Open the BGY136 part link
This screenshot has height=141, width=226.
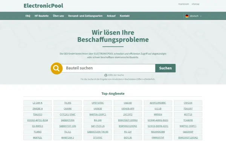click(128, 138)
